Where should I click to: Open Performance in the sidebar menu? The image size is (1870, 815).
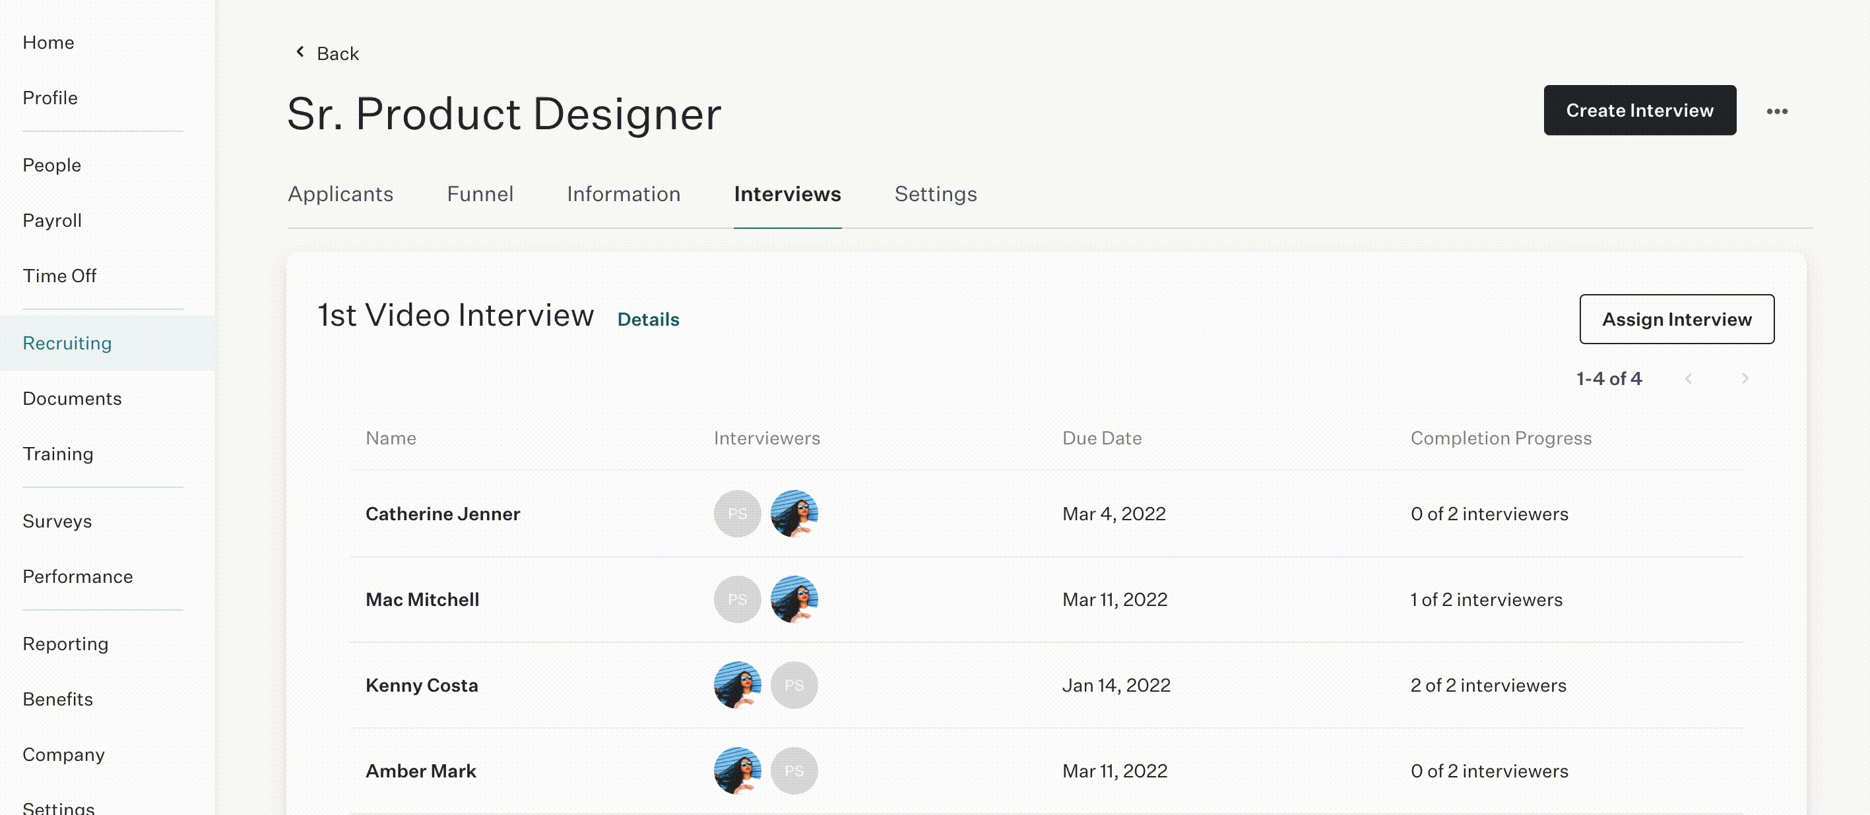[x=78, y=577]
